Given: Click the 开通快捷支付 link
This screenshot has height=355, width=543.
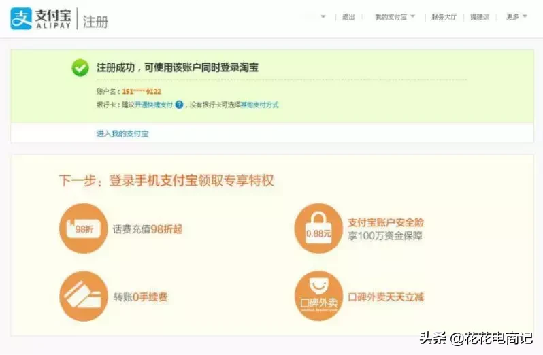Looking at the screenshot, I should [x=153, y=105].
